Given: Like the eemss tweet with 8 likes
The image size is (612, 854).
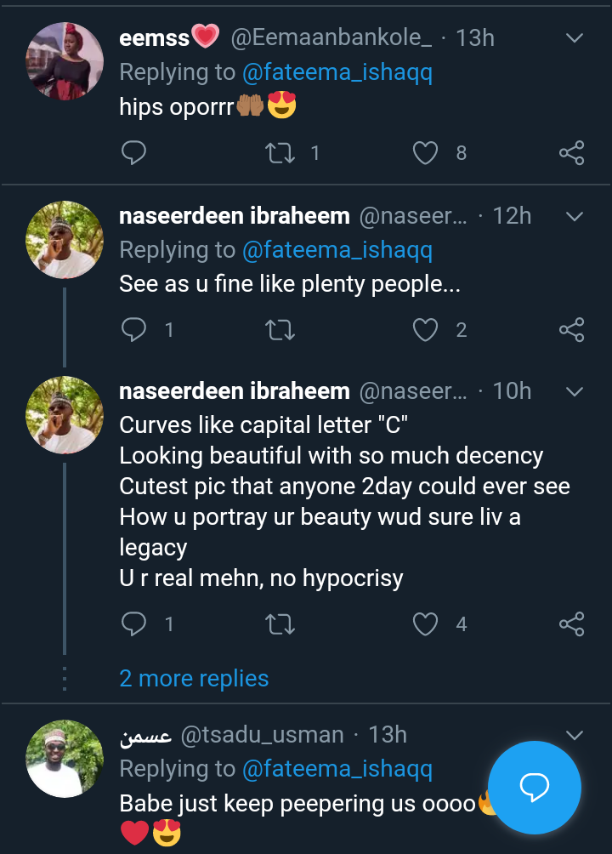Looking at the screenshot, I should [x=425, y=153].
